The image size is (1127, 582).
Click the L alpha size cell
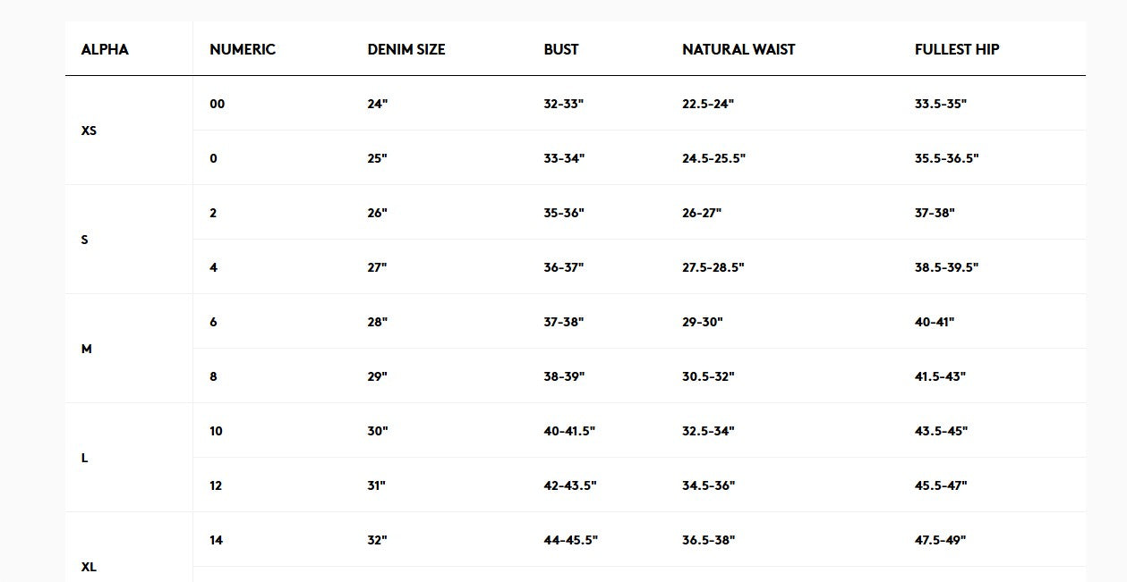[x=85, y=458]
